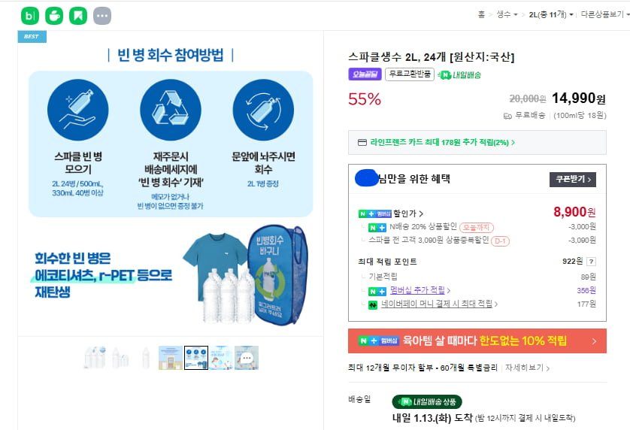Click the Naver Cafe share icon
This screenshot has width=630, height=430.
tap(54, 16)
